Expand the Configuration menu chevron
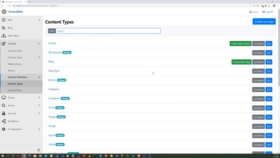 [x=39, y=129]
